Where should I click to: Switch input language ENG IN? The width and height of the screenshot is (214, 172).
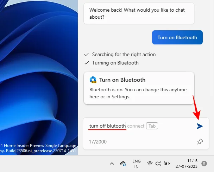coord(136,164)
